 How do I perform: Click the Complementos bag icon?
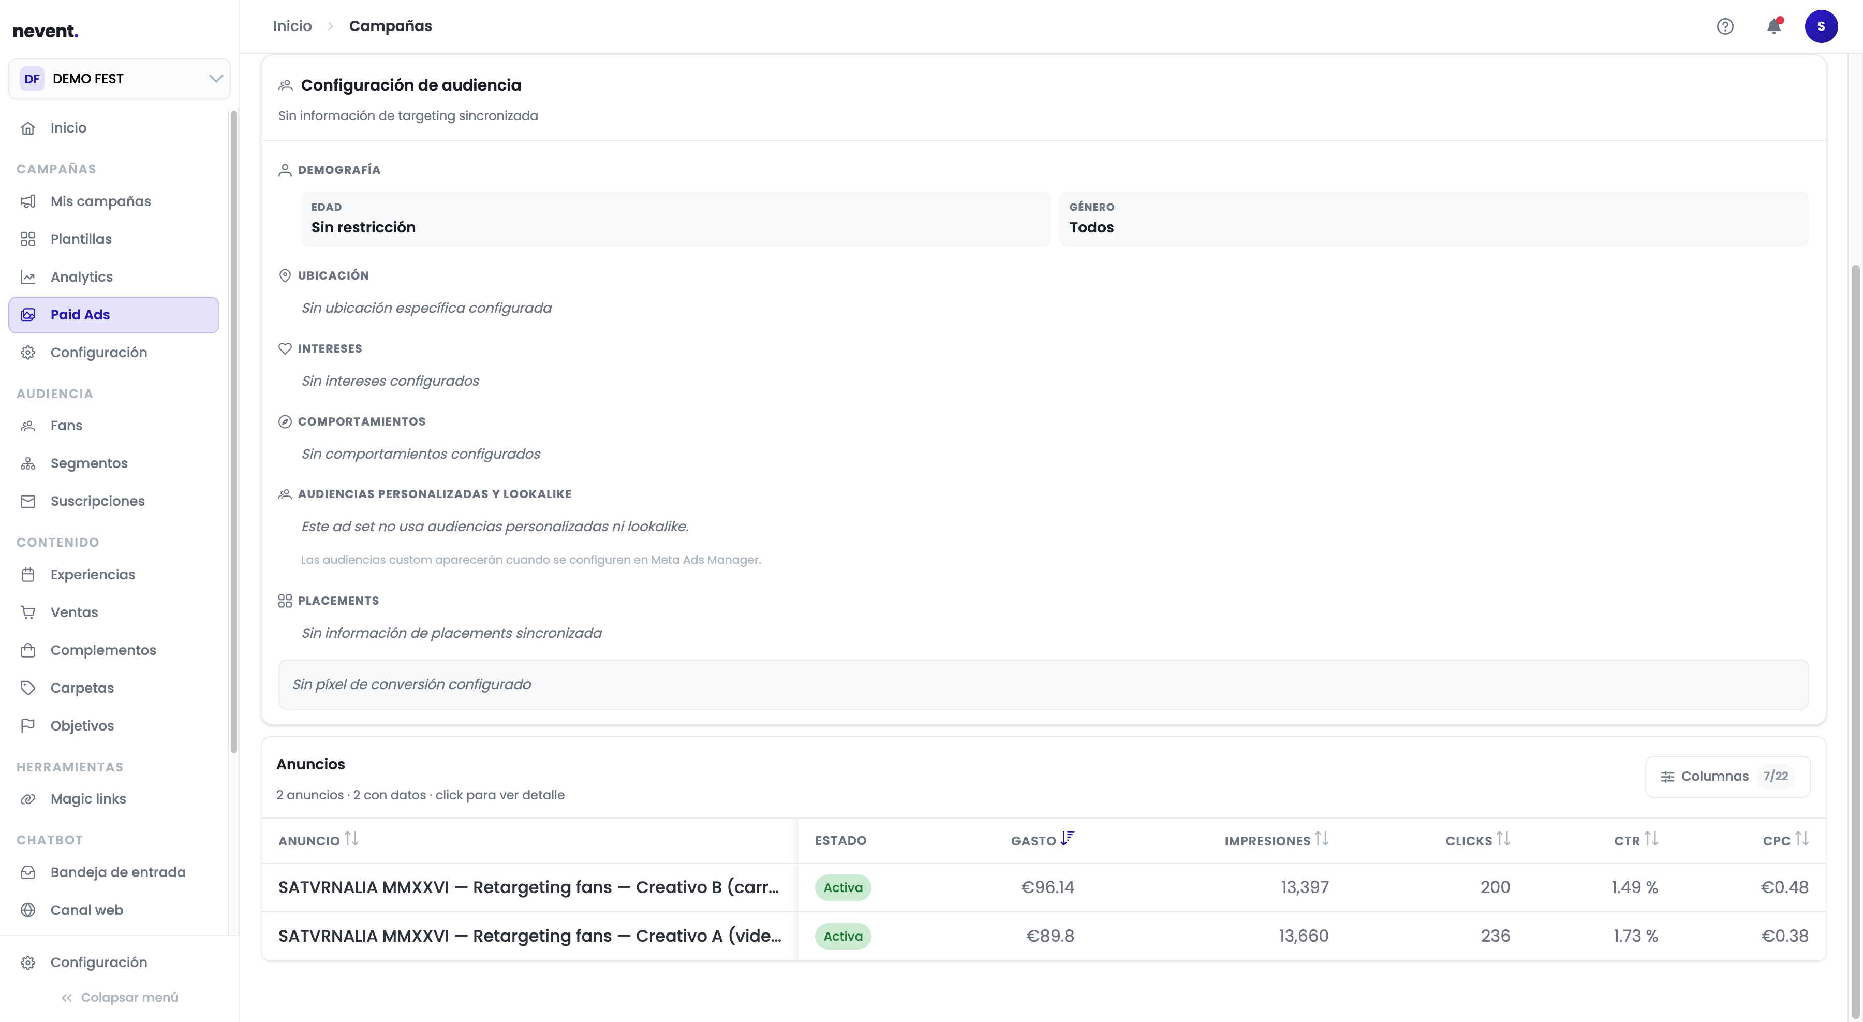point(28,650)
